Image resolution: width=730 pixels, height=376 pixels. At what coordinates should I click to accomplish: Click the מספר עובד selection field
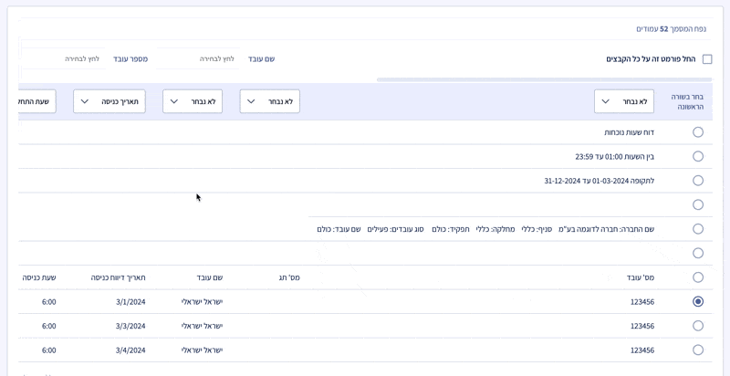coord(62,58)
